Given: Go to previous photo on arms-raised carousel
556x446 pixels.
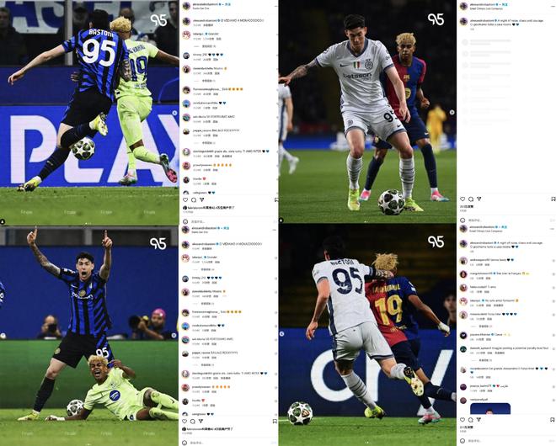Looking at the screenshot, I should pos(3,335).
